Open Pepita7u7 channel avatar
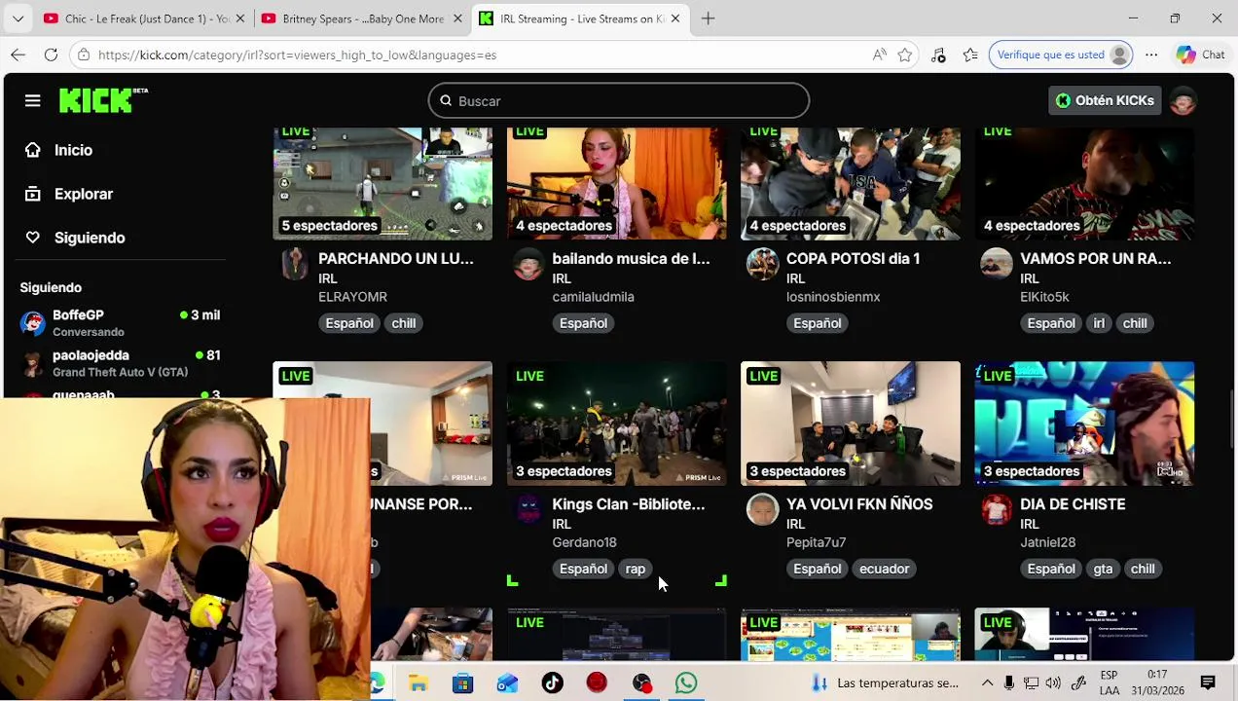Image resolution: width=1238 pixels, height=701 pixels. point(762,509)
